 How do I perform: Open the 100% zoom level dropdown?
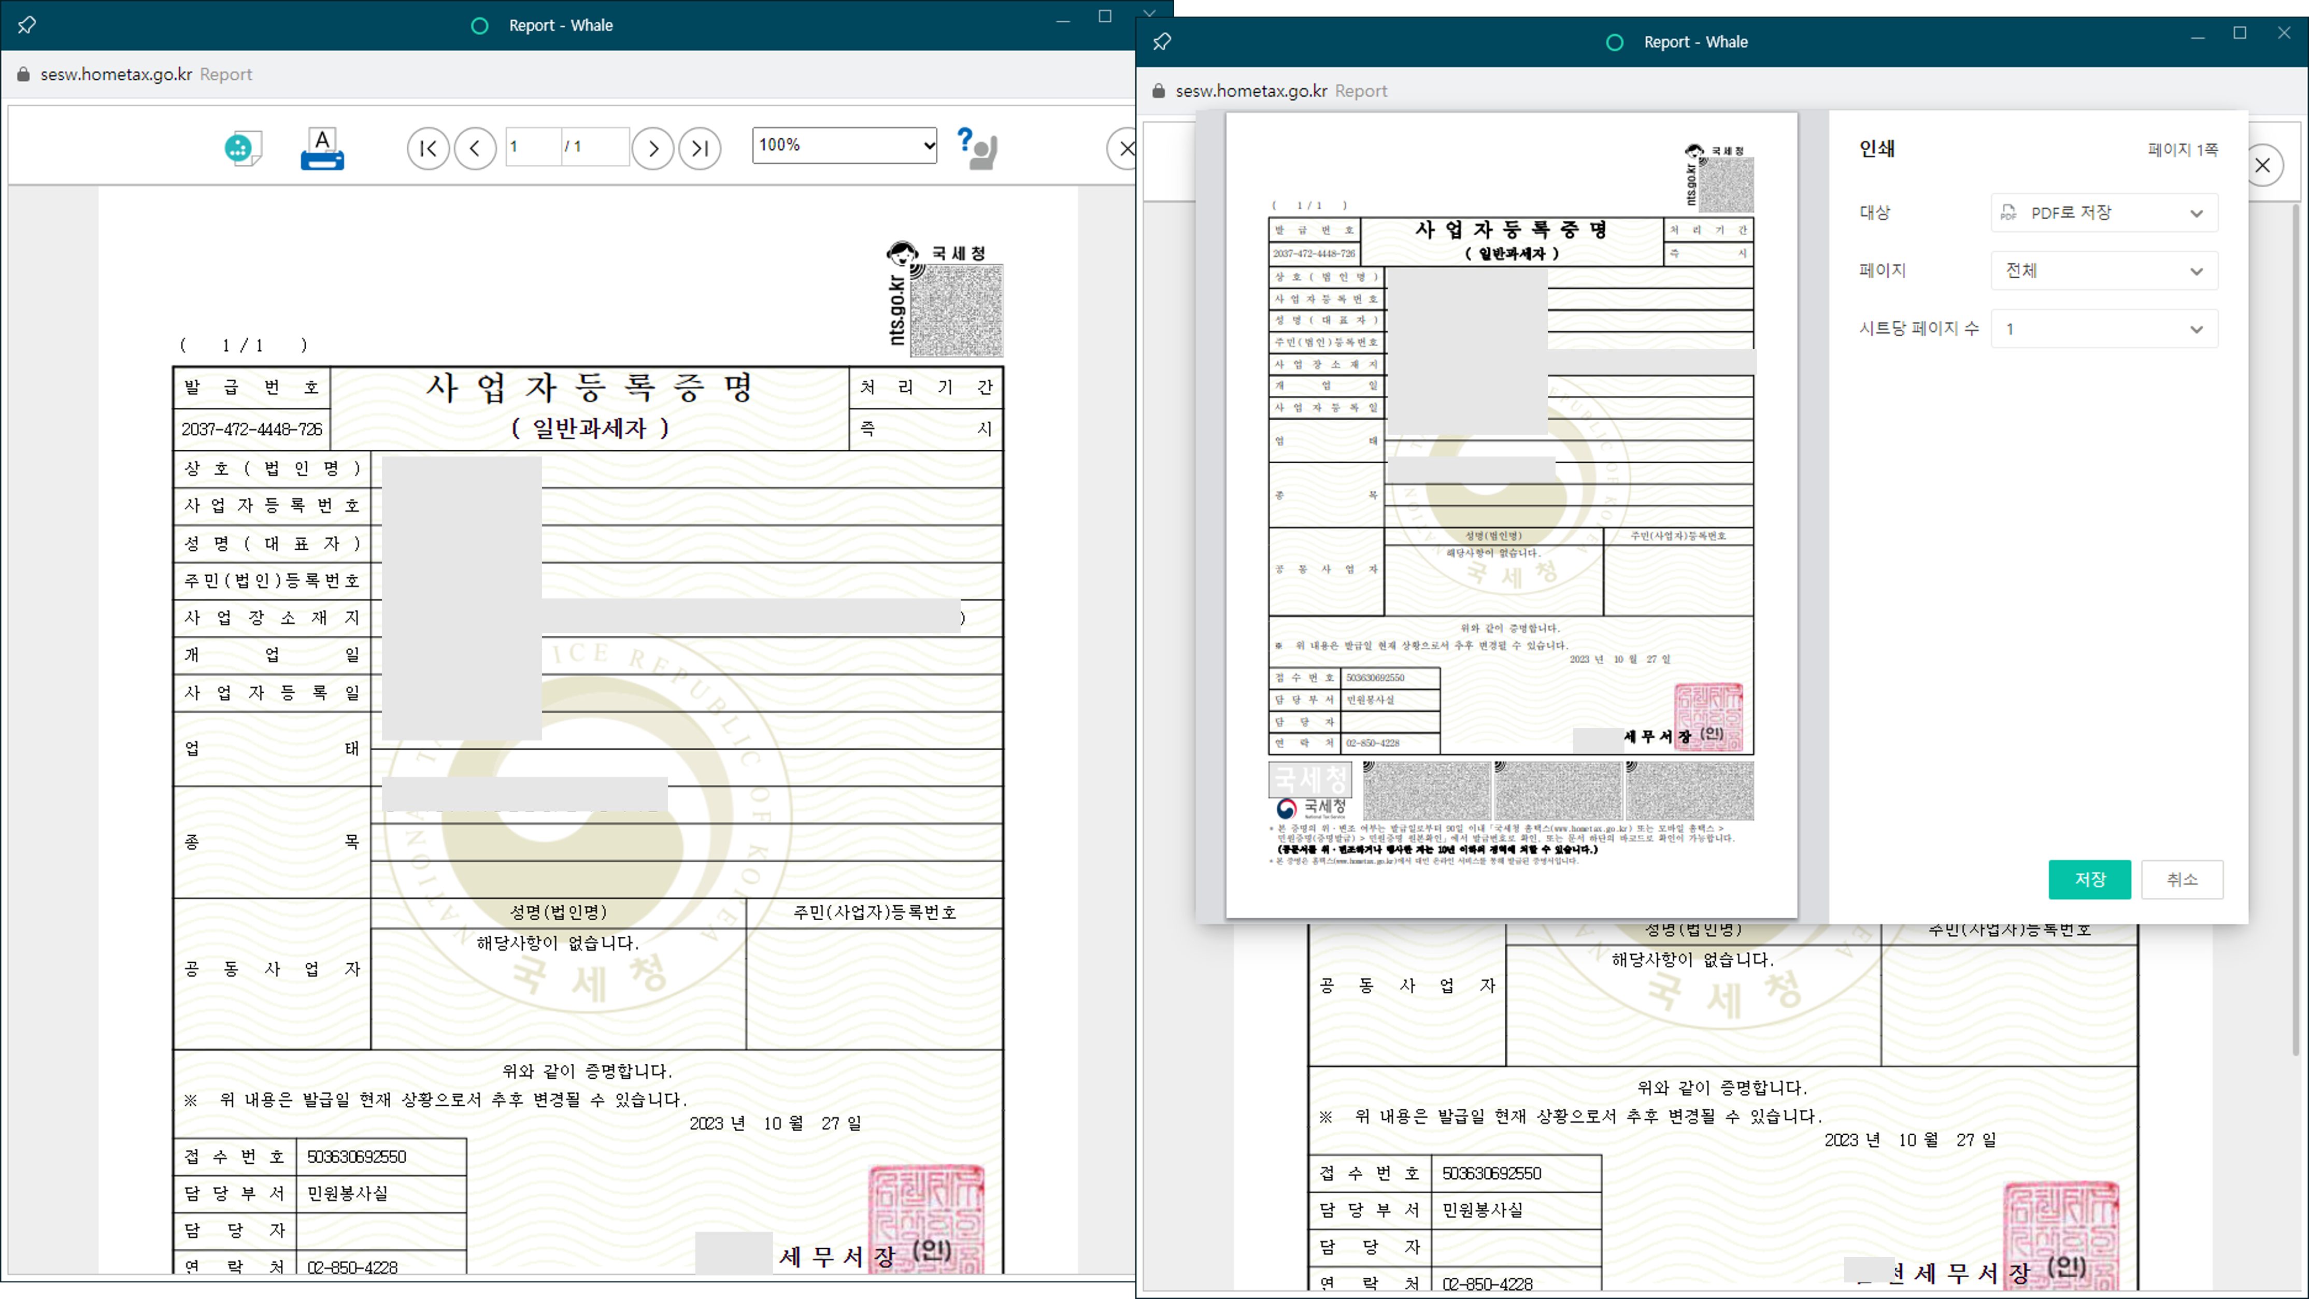844,145
